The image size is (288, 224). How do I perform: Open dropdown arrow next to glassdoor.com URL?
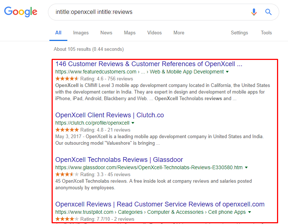coord(246,167)
